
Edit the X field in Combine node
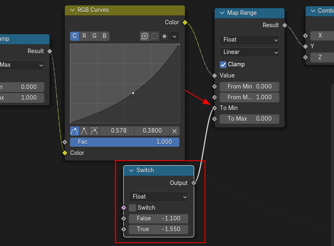[x=322, y=35]
